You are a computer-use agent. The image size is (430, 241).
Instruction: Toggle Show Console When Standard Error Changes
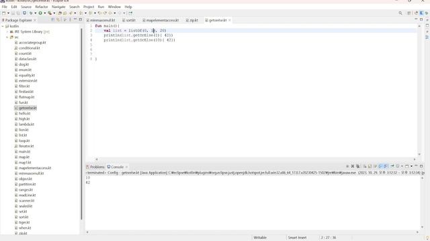click(385, 166)
